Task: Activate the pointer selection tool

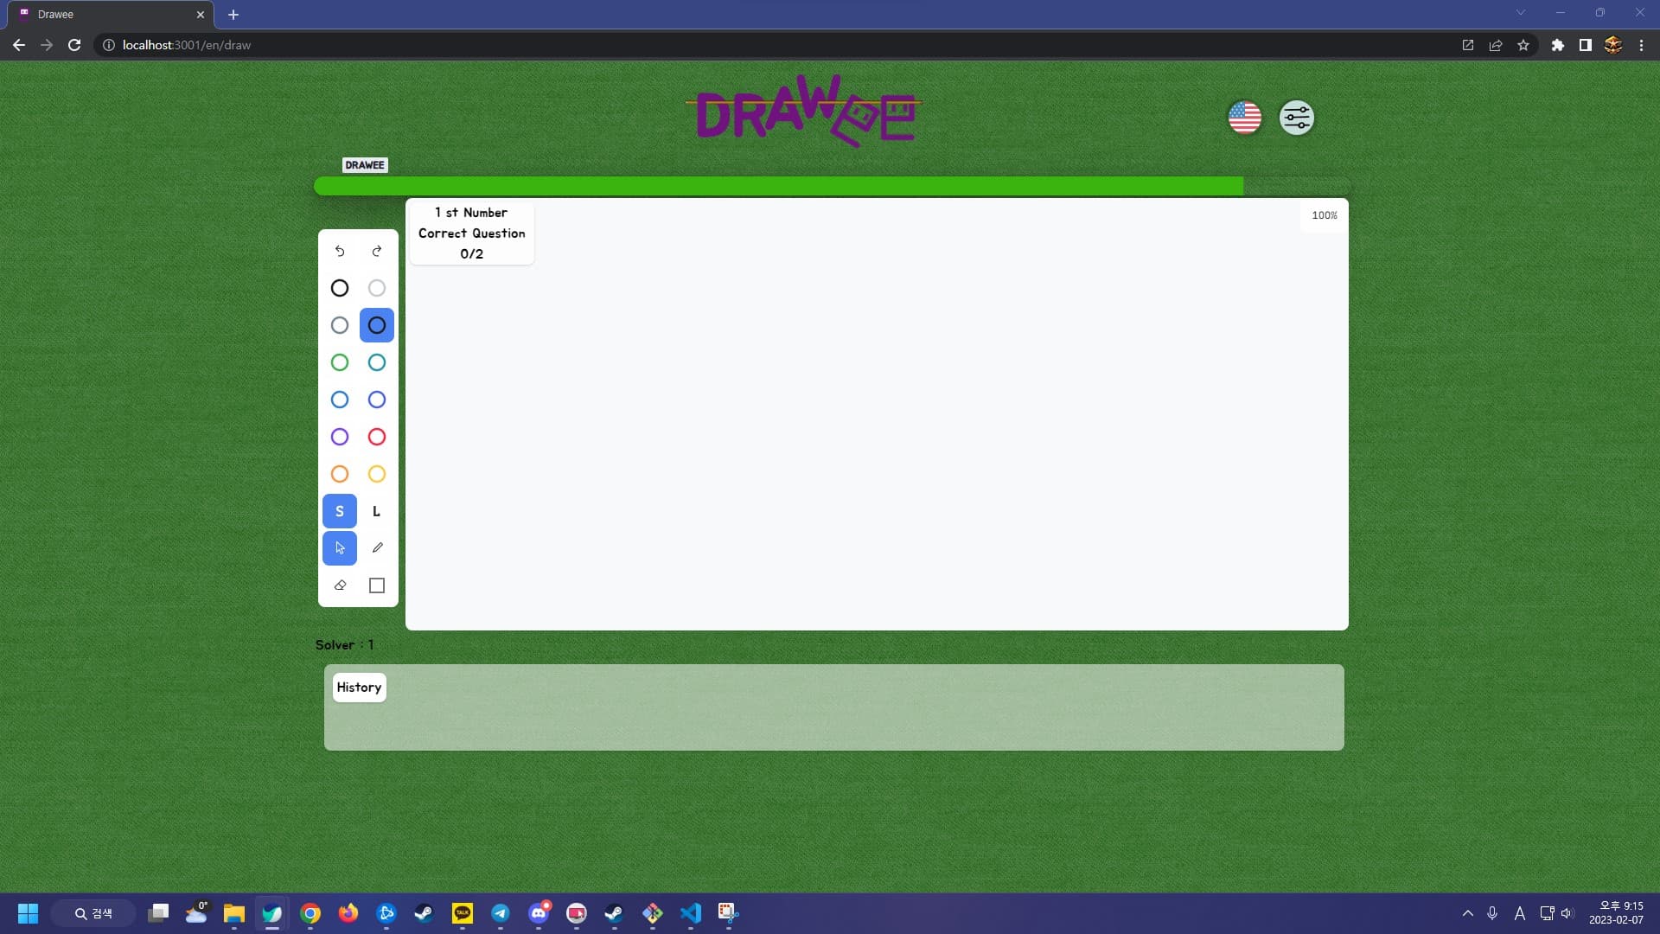Action: [x=340, y=548]
